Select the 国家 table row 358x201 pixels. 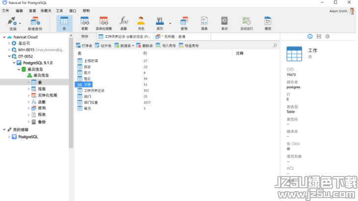[x=87, y=67]
